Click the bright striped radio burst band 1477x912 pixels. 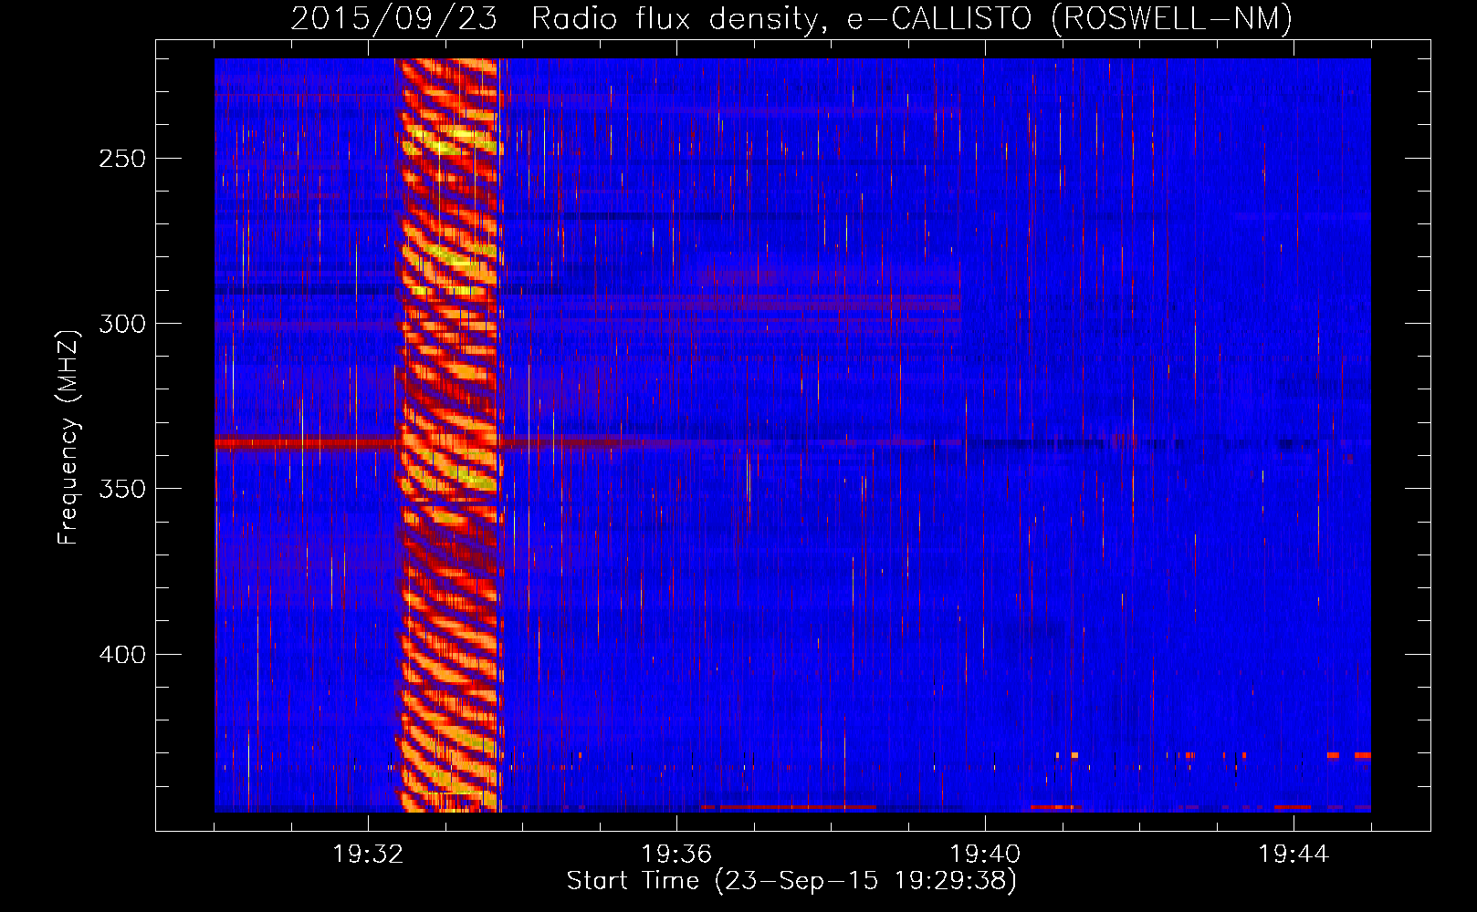[x=448, y=435]
